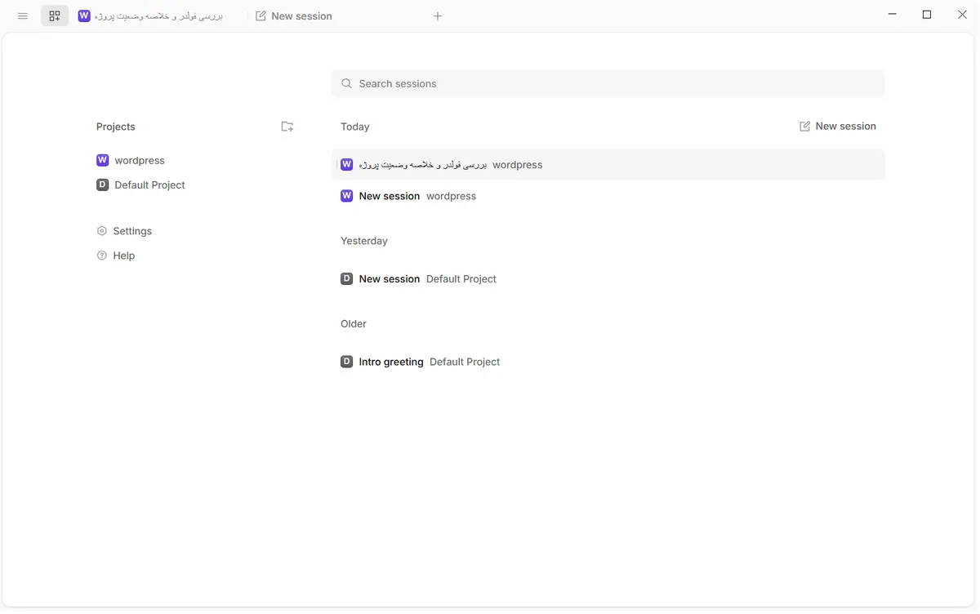Minimize the application window
The width and height of the screenshot is (980, 614).
(x=892, y=15)
